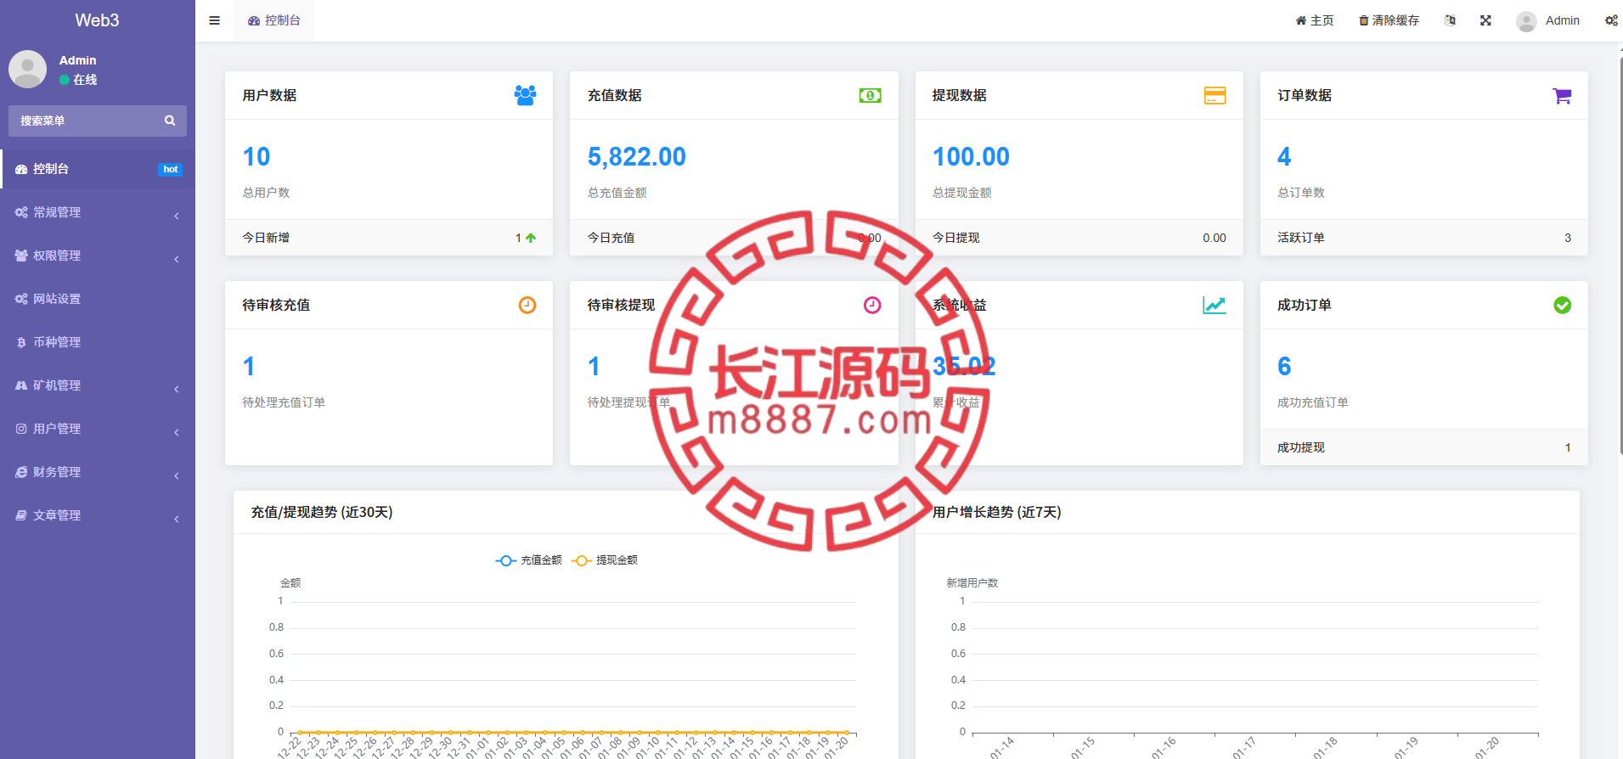Click the 总提现金额 label

[961, 193]
